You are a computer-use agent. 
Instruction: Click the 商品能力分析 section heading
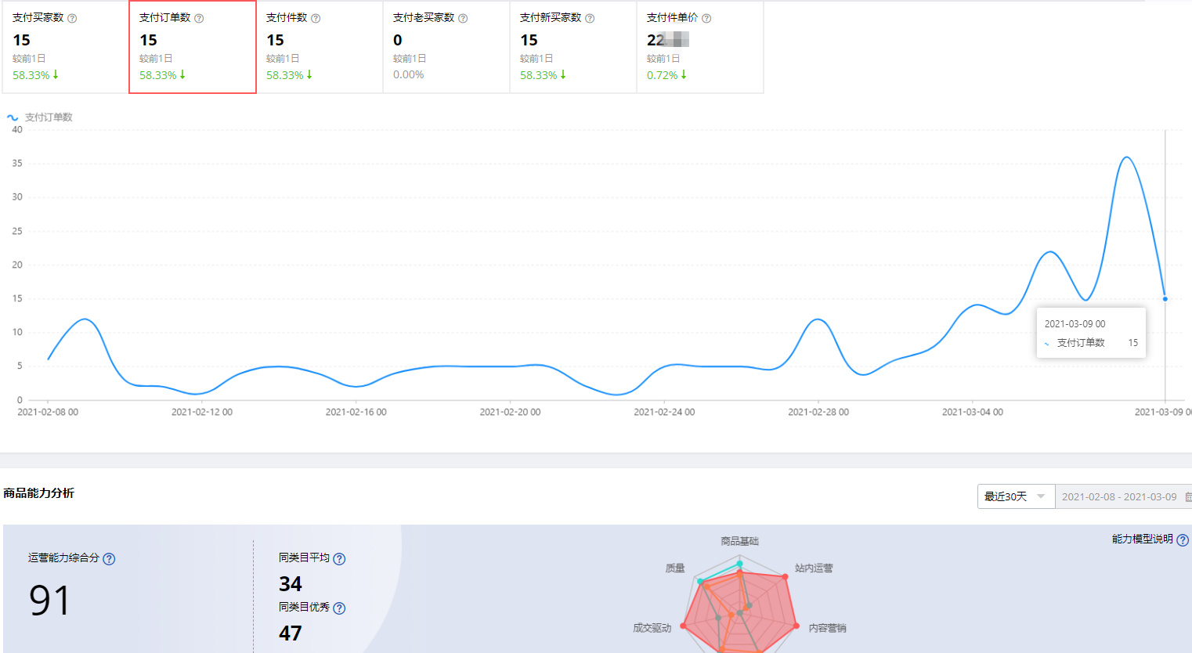38,493
